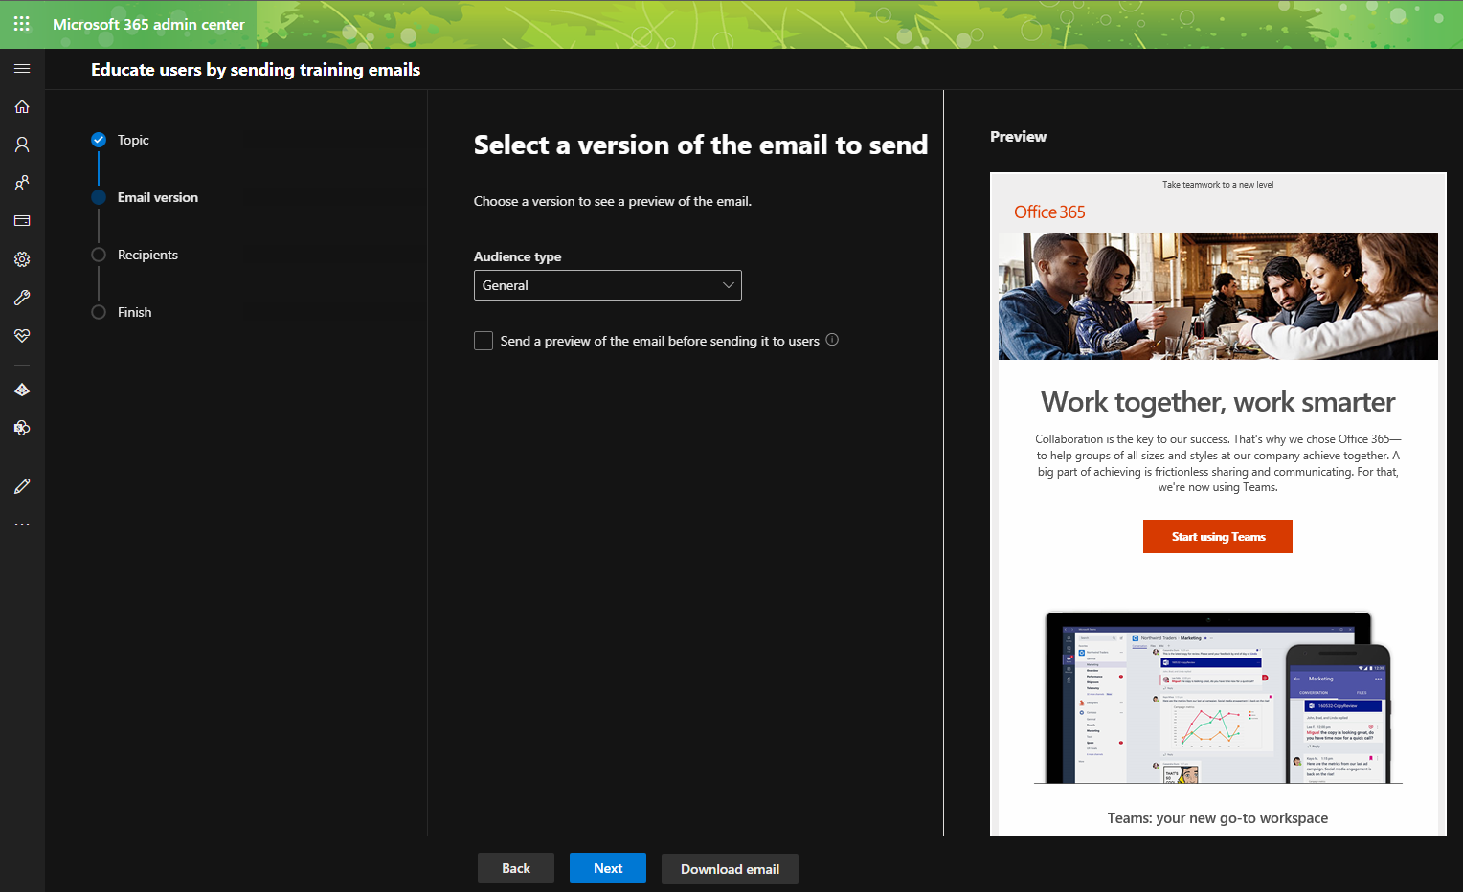The width and height of the screenshot is (1463, 892).
Task: Open Settings gear in sidebar
Action: 22,259
